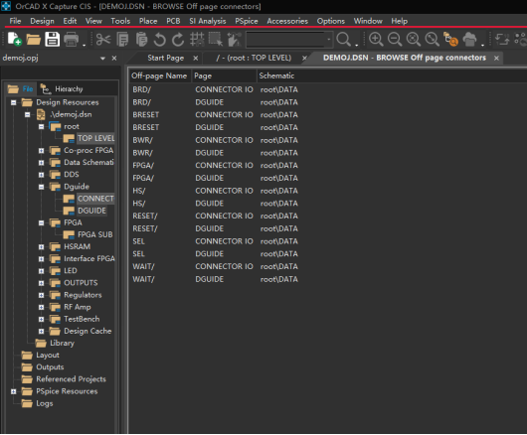Open a project with the folder icon
Viewport: 527px width, 435px height.
pos(33,40)
